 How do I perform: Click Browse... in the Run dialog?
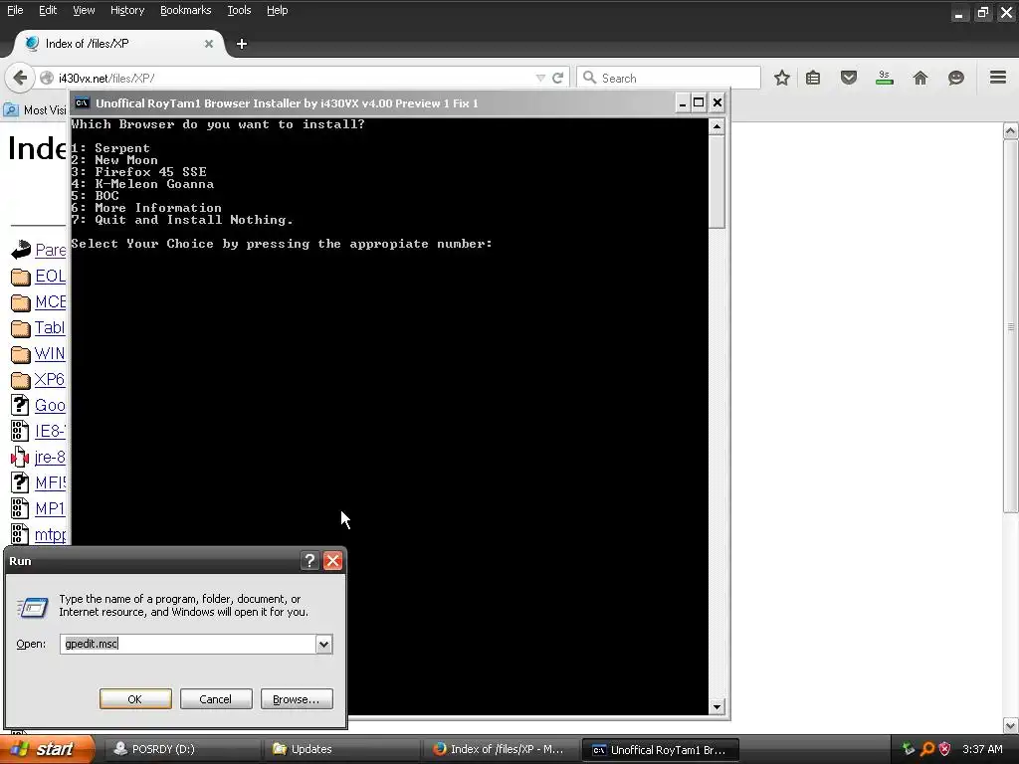pos(297,699)
